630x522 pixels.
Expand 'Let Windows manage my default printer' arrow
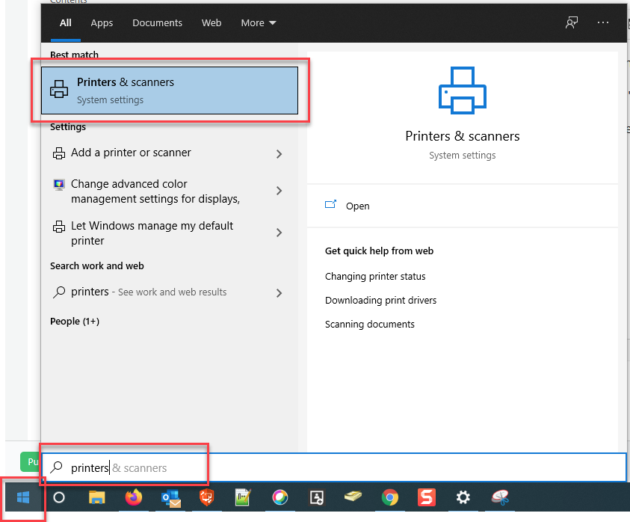[279, 233]
